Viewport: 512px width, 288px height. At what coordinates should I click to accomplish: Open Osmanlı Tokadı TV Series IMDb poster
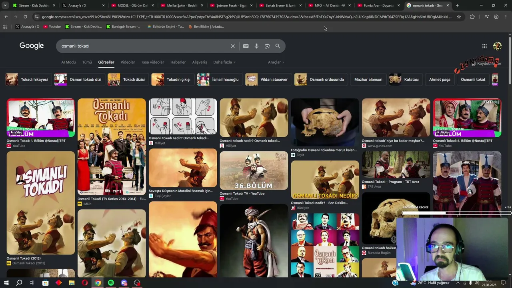(112, 147)
